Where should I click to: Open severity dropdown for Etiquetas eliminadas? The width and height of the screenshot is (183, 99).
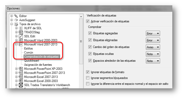153,40
